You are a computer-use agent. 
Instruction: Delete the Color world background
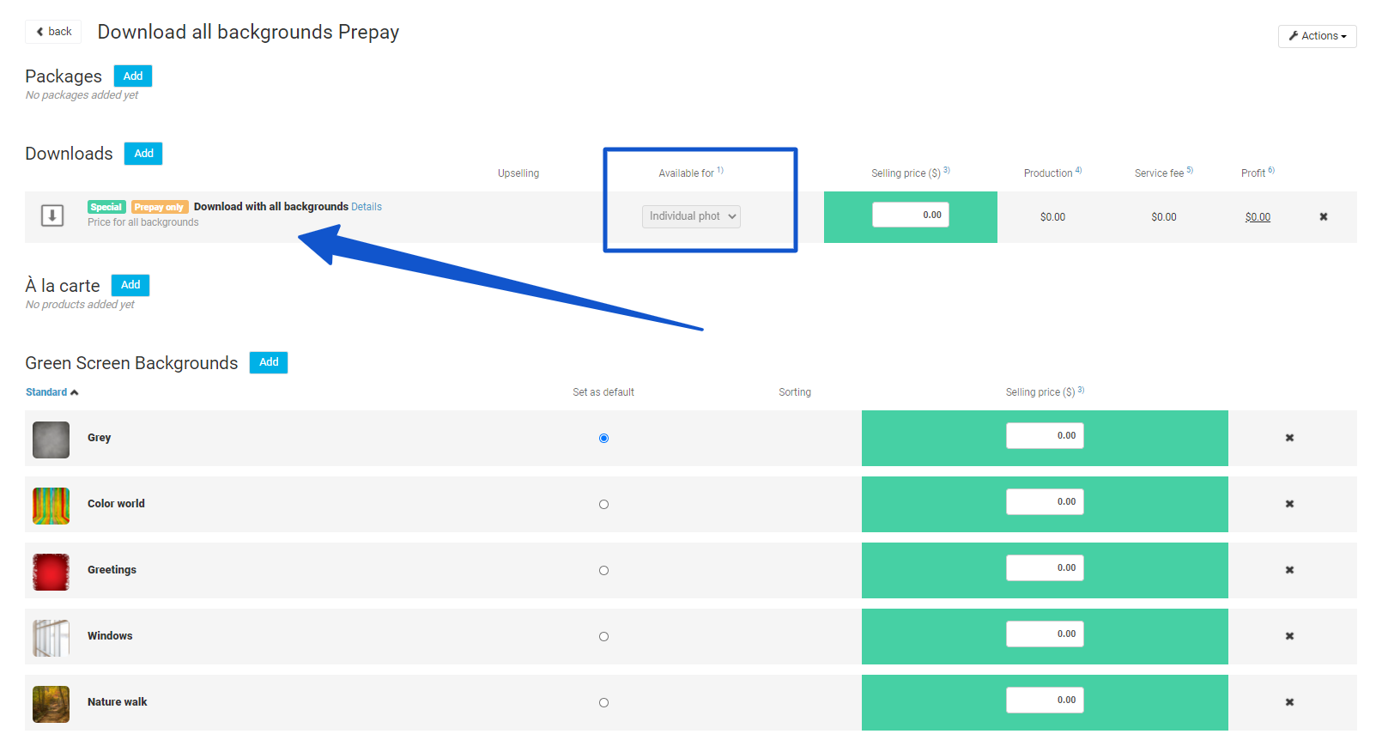1289,504
